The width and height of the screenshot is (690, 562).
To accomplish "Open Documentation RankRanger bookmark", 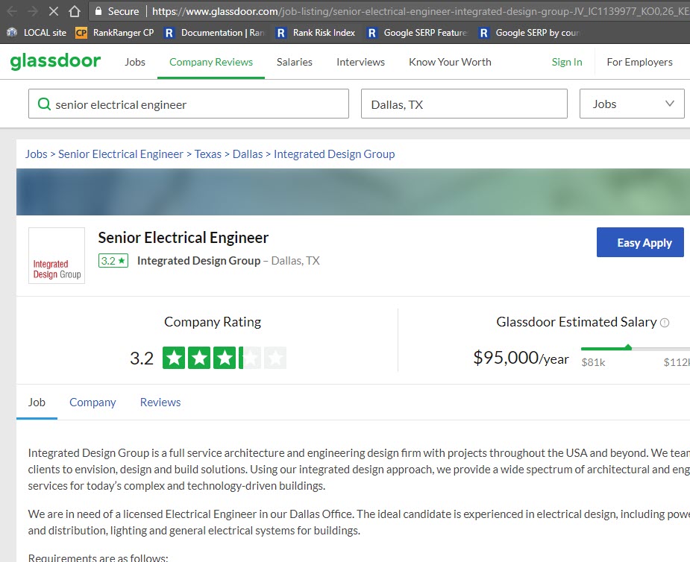I will tap(214, 33).
